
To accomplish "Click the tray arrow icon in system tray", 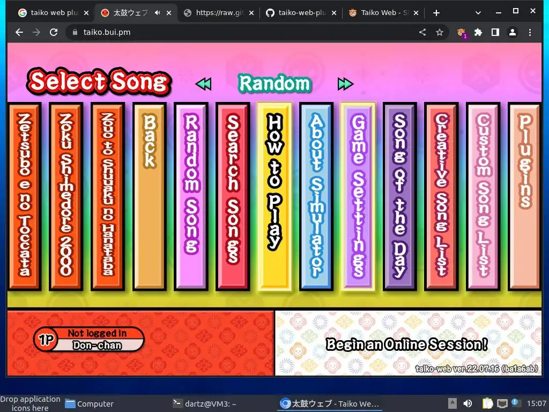I will point(452,403).
